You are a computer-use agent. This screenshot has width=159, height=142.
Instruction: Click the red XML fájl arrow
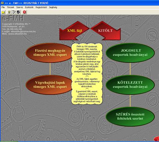(74, 31)
